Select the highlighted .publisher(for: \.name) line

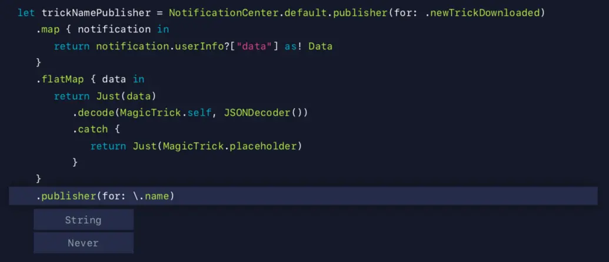303,196
